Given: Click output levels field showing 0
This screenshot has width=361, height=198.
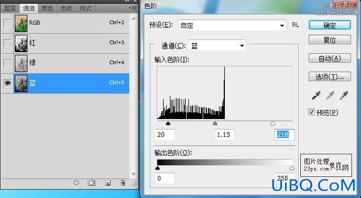Looking at the screenshot, I should pos(165,178).
